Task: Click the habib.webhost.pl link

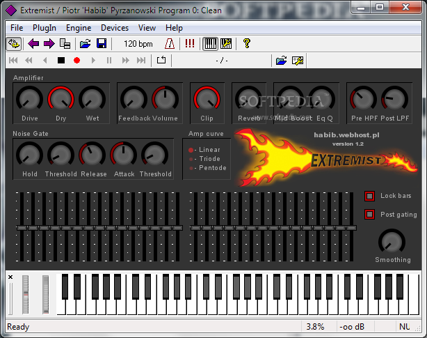Action: [x=346, y=135]
